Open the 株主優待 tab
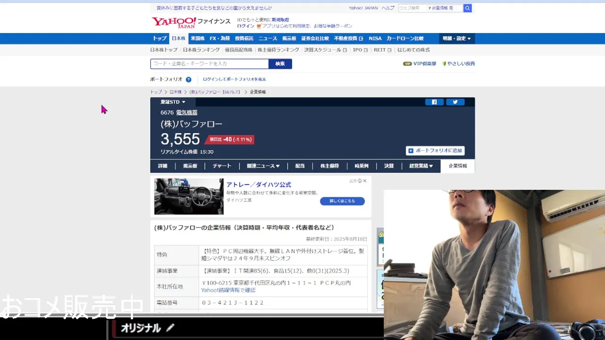 (329, 166)
